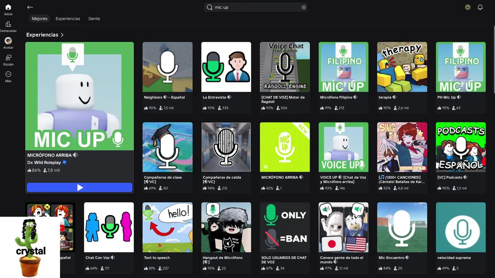
Task: Click the '86%' rating on featured card
Action: (36, 170)
